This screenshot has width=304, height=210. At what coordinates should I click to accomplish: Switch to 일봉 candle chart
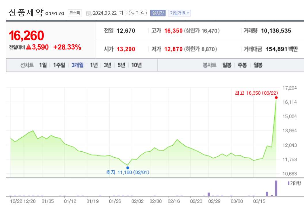[227, 65]
